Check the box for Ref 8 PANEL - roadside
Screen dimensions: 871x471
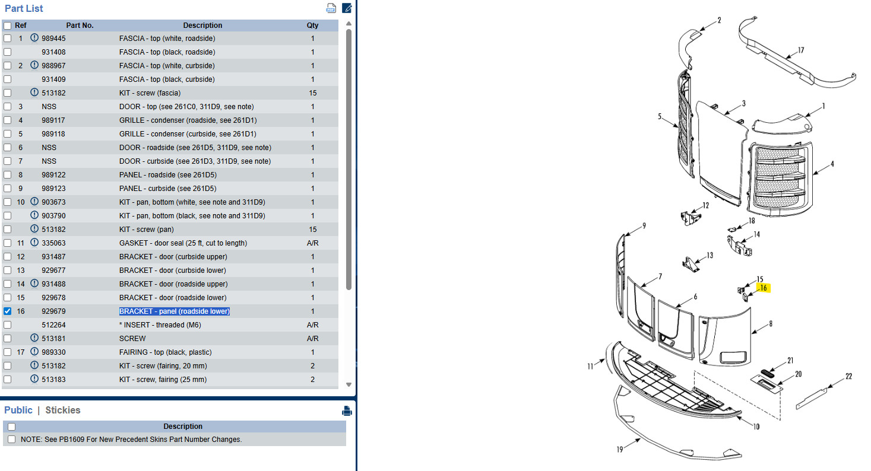point(7,174)
